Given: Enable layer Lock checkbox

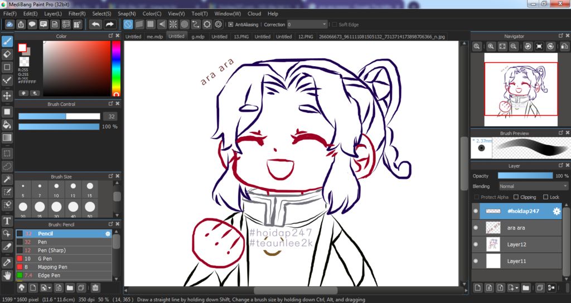Looking at the screenshot, I should pos(545,197).
